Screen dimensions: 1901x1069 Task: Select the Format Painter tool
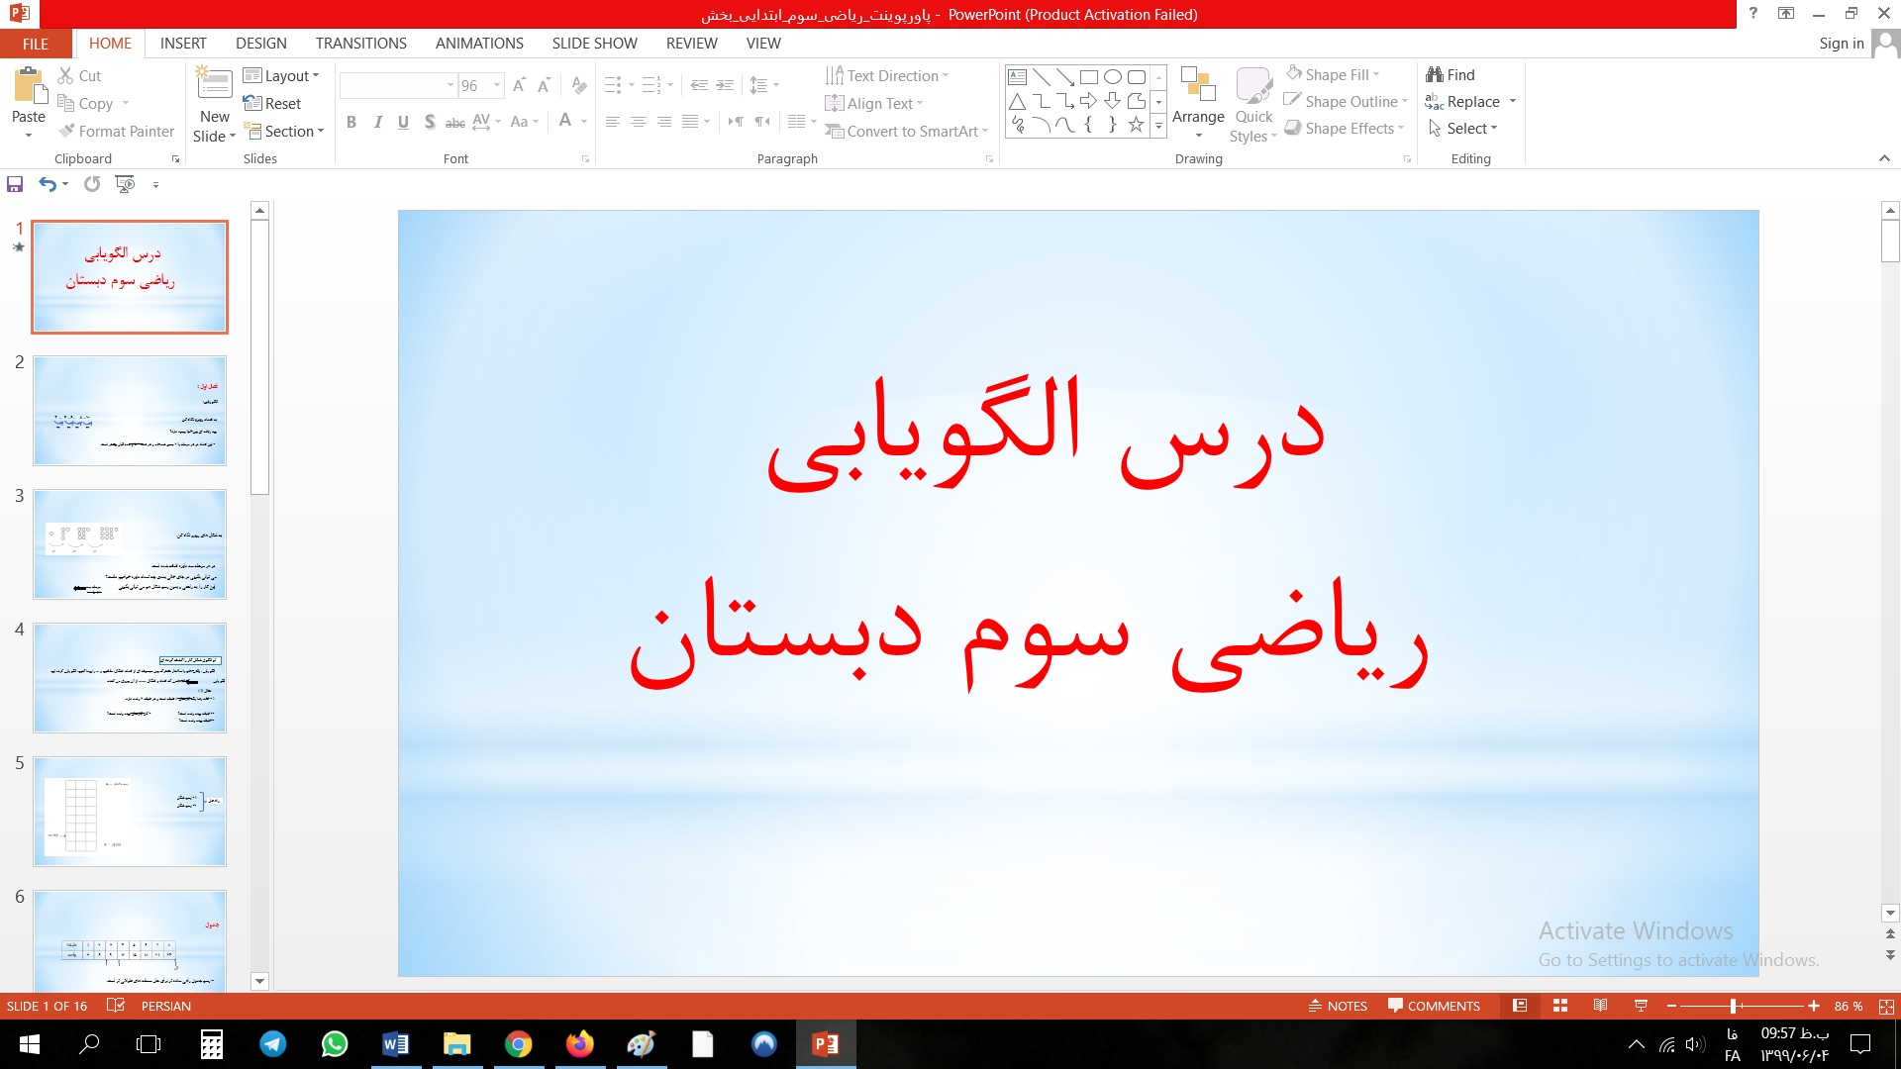pyautogui.click(x=116, y=131)
